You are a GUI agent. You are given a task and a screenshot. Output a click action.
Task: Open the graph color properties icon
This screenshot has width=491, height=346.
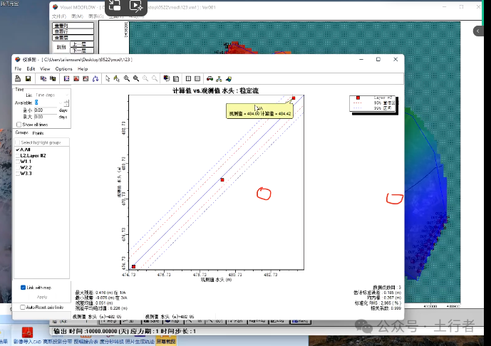pos(167,78)
